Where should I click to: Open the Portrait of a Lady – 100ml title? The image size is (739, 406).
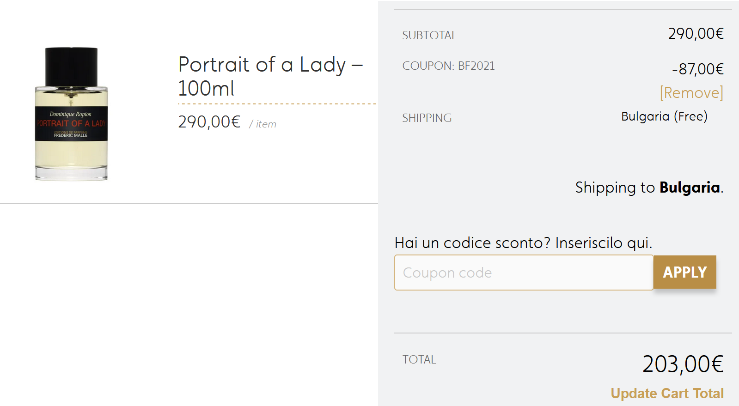[270, 76]
